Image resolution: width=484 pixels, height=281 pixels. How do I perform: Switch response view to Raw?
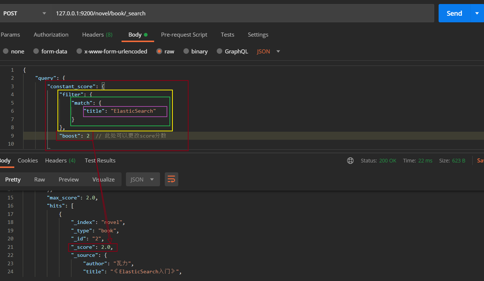(40, 179)
